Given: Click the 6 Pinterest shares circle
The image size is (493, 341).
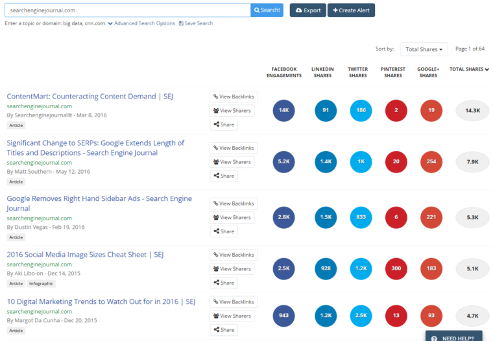Looking at the screenshot, I should click(396, 217).
